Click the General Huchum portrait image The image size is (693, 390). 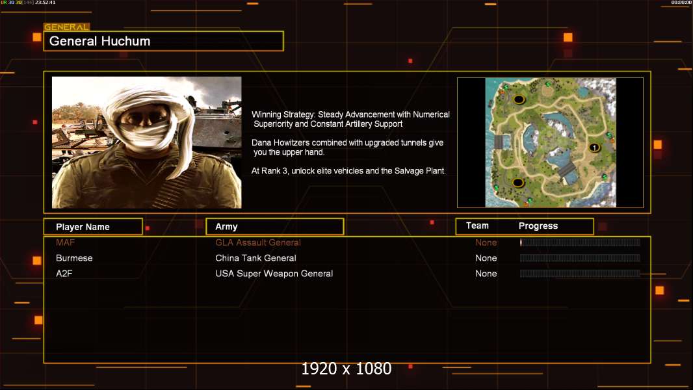click(x=147, y=142)
